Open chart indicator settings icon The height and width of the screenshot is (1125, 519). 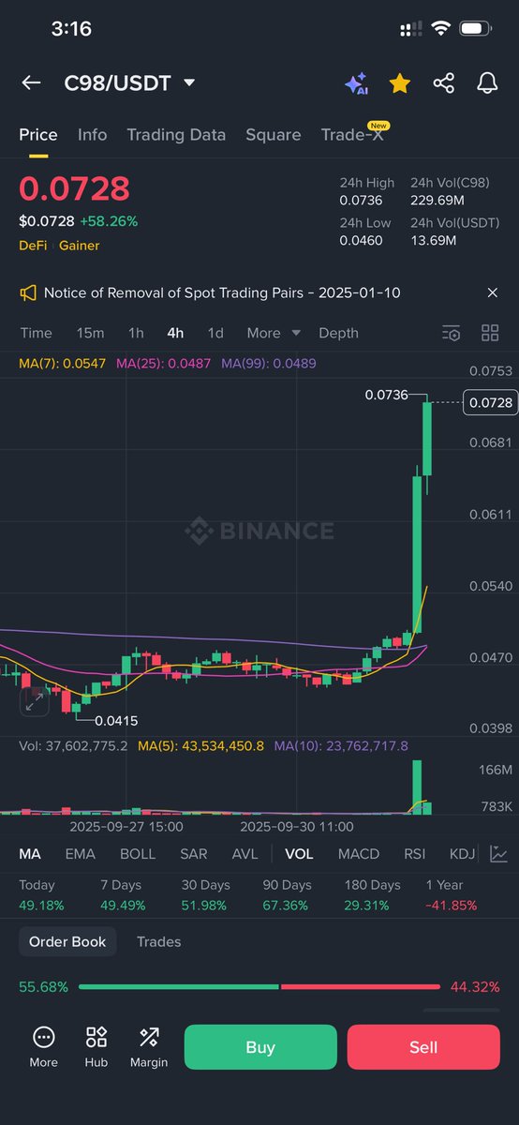(x=452, y=333)
